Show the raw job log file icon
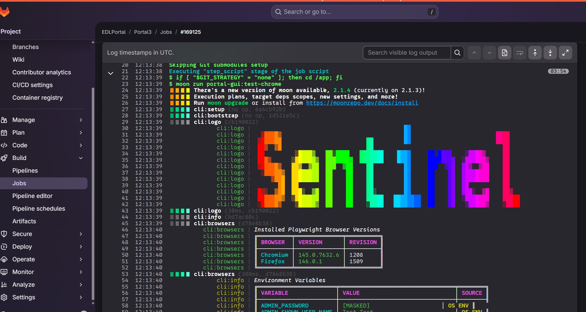Screen dimensions: 586x312 point(505,53)
